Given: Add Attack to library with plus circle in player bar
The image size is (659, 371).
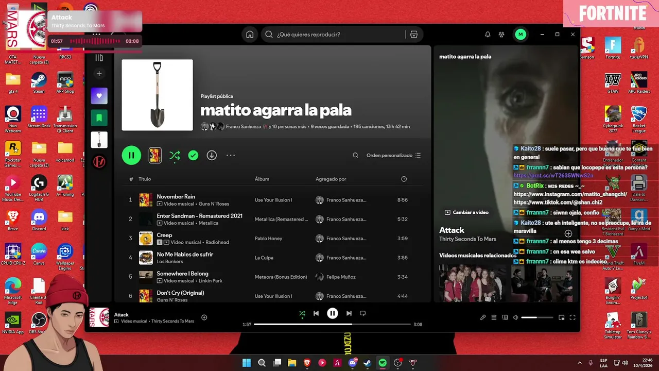Looking at the screenshot, I should coord(204,317).
